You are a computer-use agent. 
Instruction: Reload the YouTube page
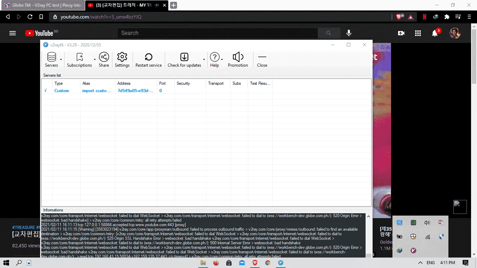pyautogui.click(x=30, y=17)
